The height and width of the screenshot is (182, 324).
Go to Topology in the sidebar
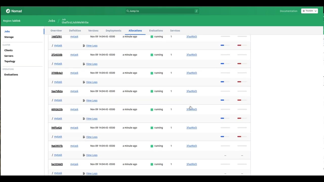pos(10,61)
